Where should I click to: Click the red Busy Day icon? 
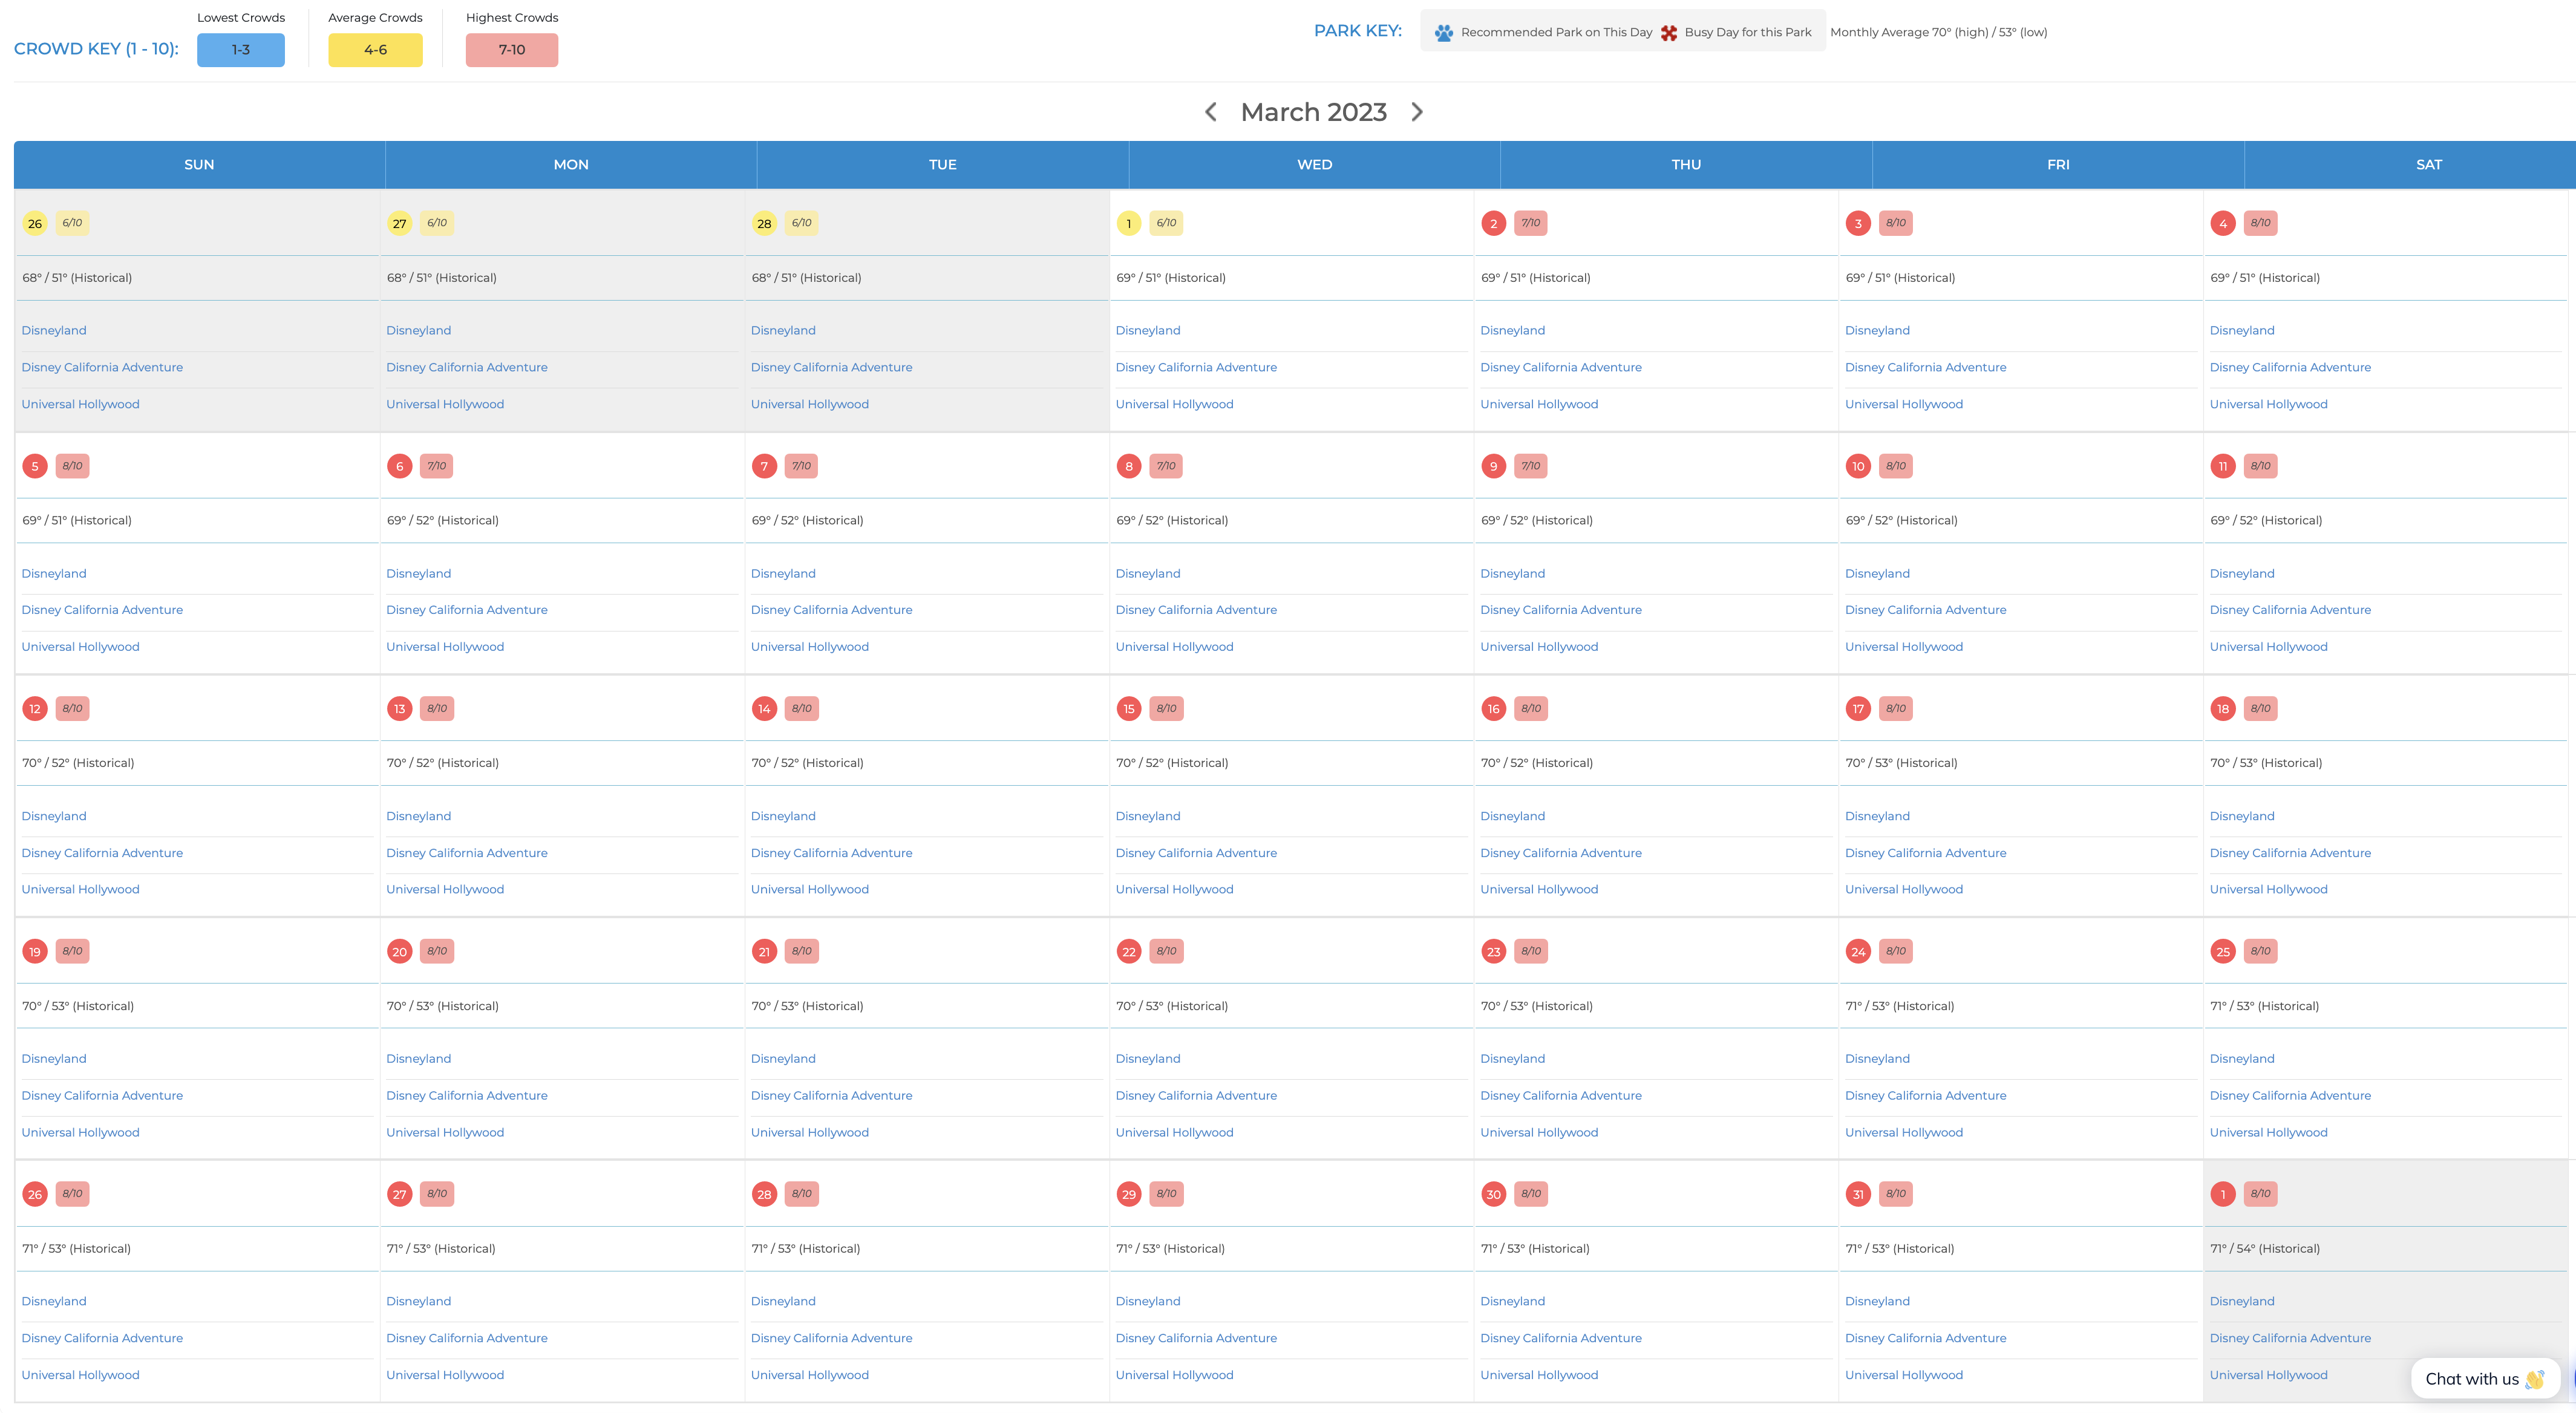tap(1669, 33)
